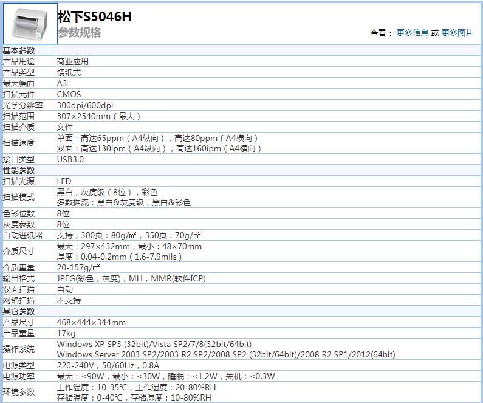
Task: Click the 最大幅面 row label
Action: [19, 83]
